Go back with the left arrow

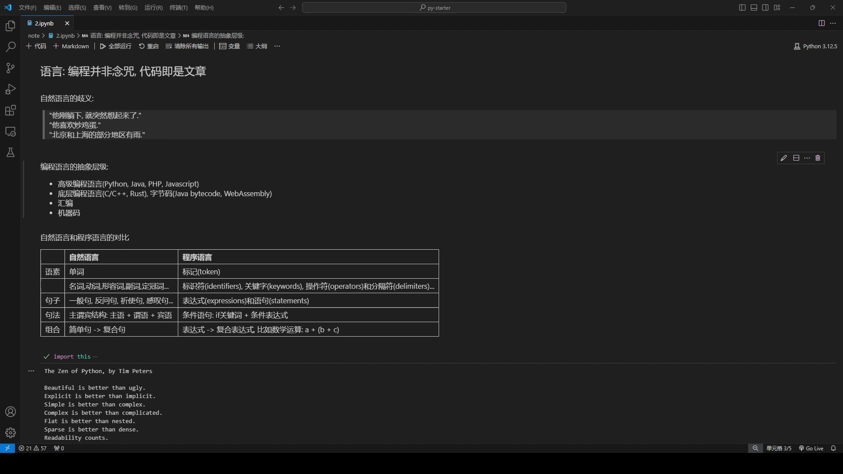click(x=281, y=7)
